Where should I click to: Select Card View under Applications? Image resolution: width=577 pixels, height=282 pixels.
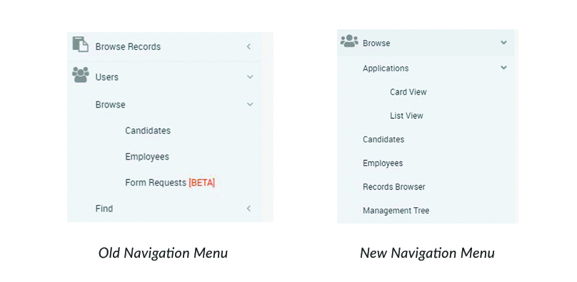[408, 92]
